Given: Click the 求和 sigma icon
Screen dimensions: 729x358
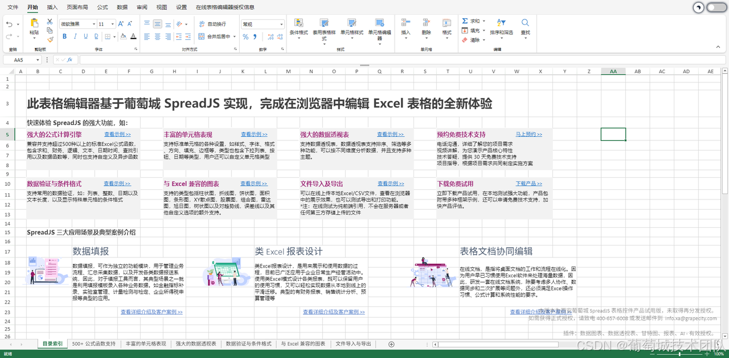Looking at the screenshot, I should pyautogui.click(x=465, y=21).
